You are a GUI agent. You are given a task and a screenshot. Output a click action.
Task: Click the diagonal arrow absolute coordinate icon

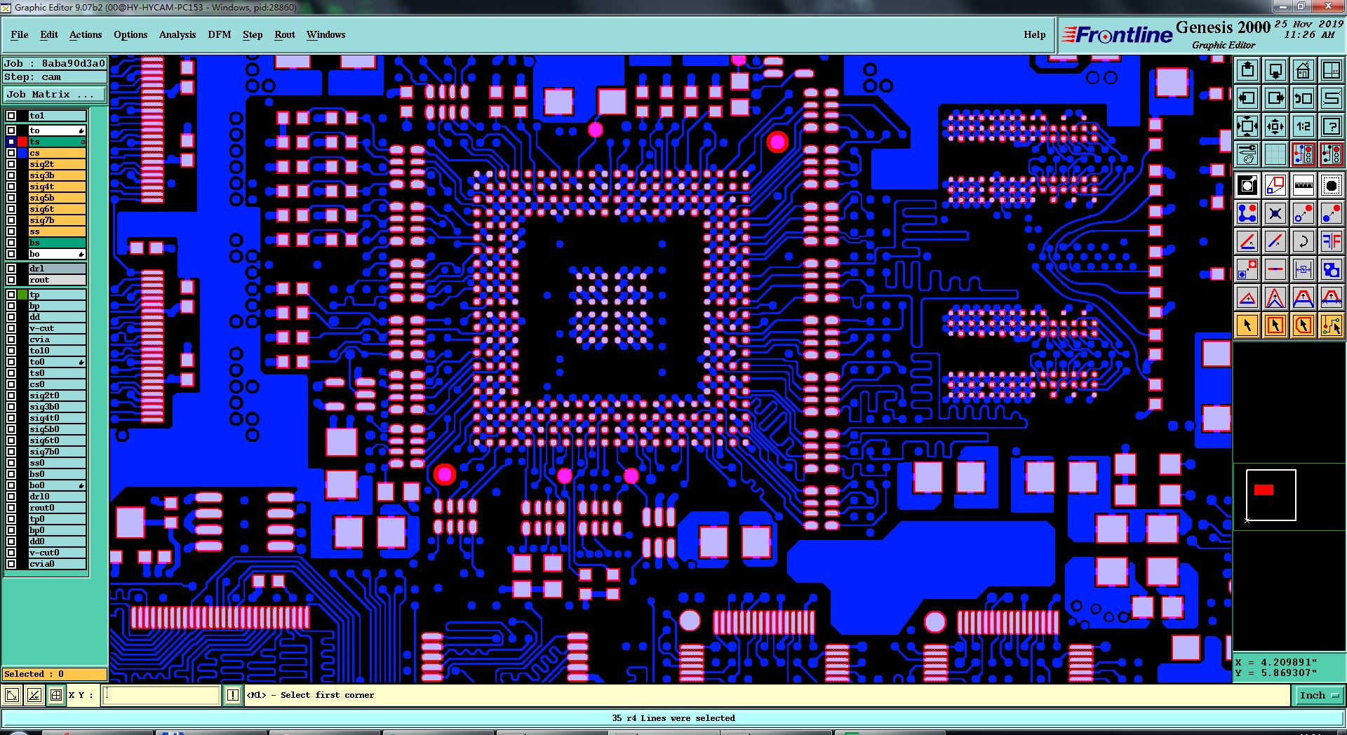click(12, 695)
